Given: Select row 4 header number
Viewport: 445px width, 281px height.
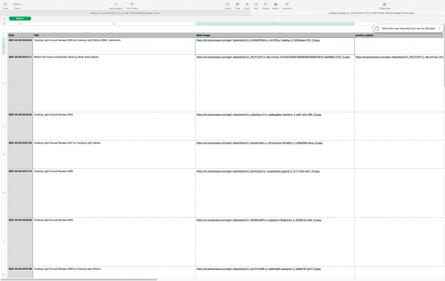Looking at the screenshot, I should click(x=3, y=126).
